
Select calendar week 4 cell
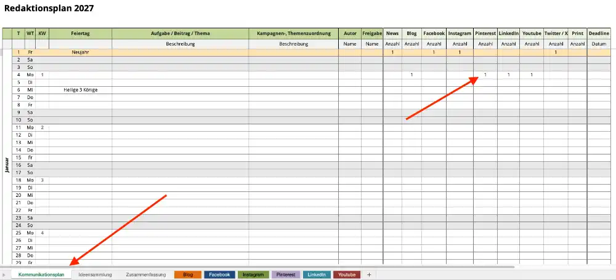(43, 233)
